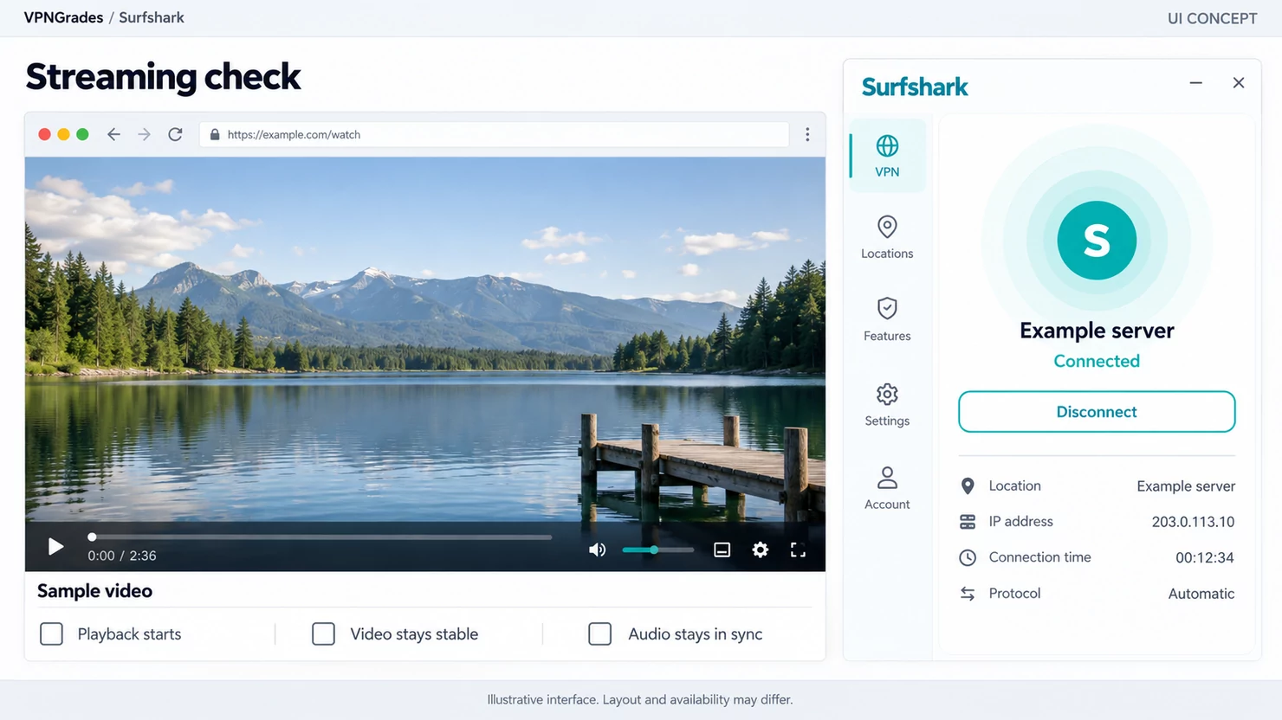Click the browser back arrow

point(113,134)
